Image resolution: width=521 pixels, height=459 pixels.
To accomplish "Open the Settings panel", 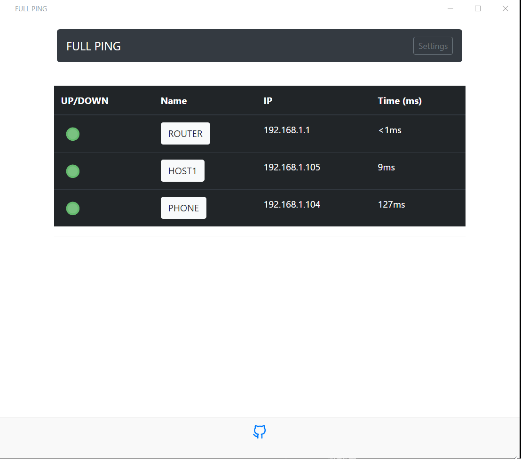I will pyautogui.click(x=433, y=46).
